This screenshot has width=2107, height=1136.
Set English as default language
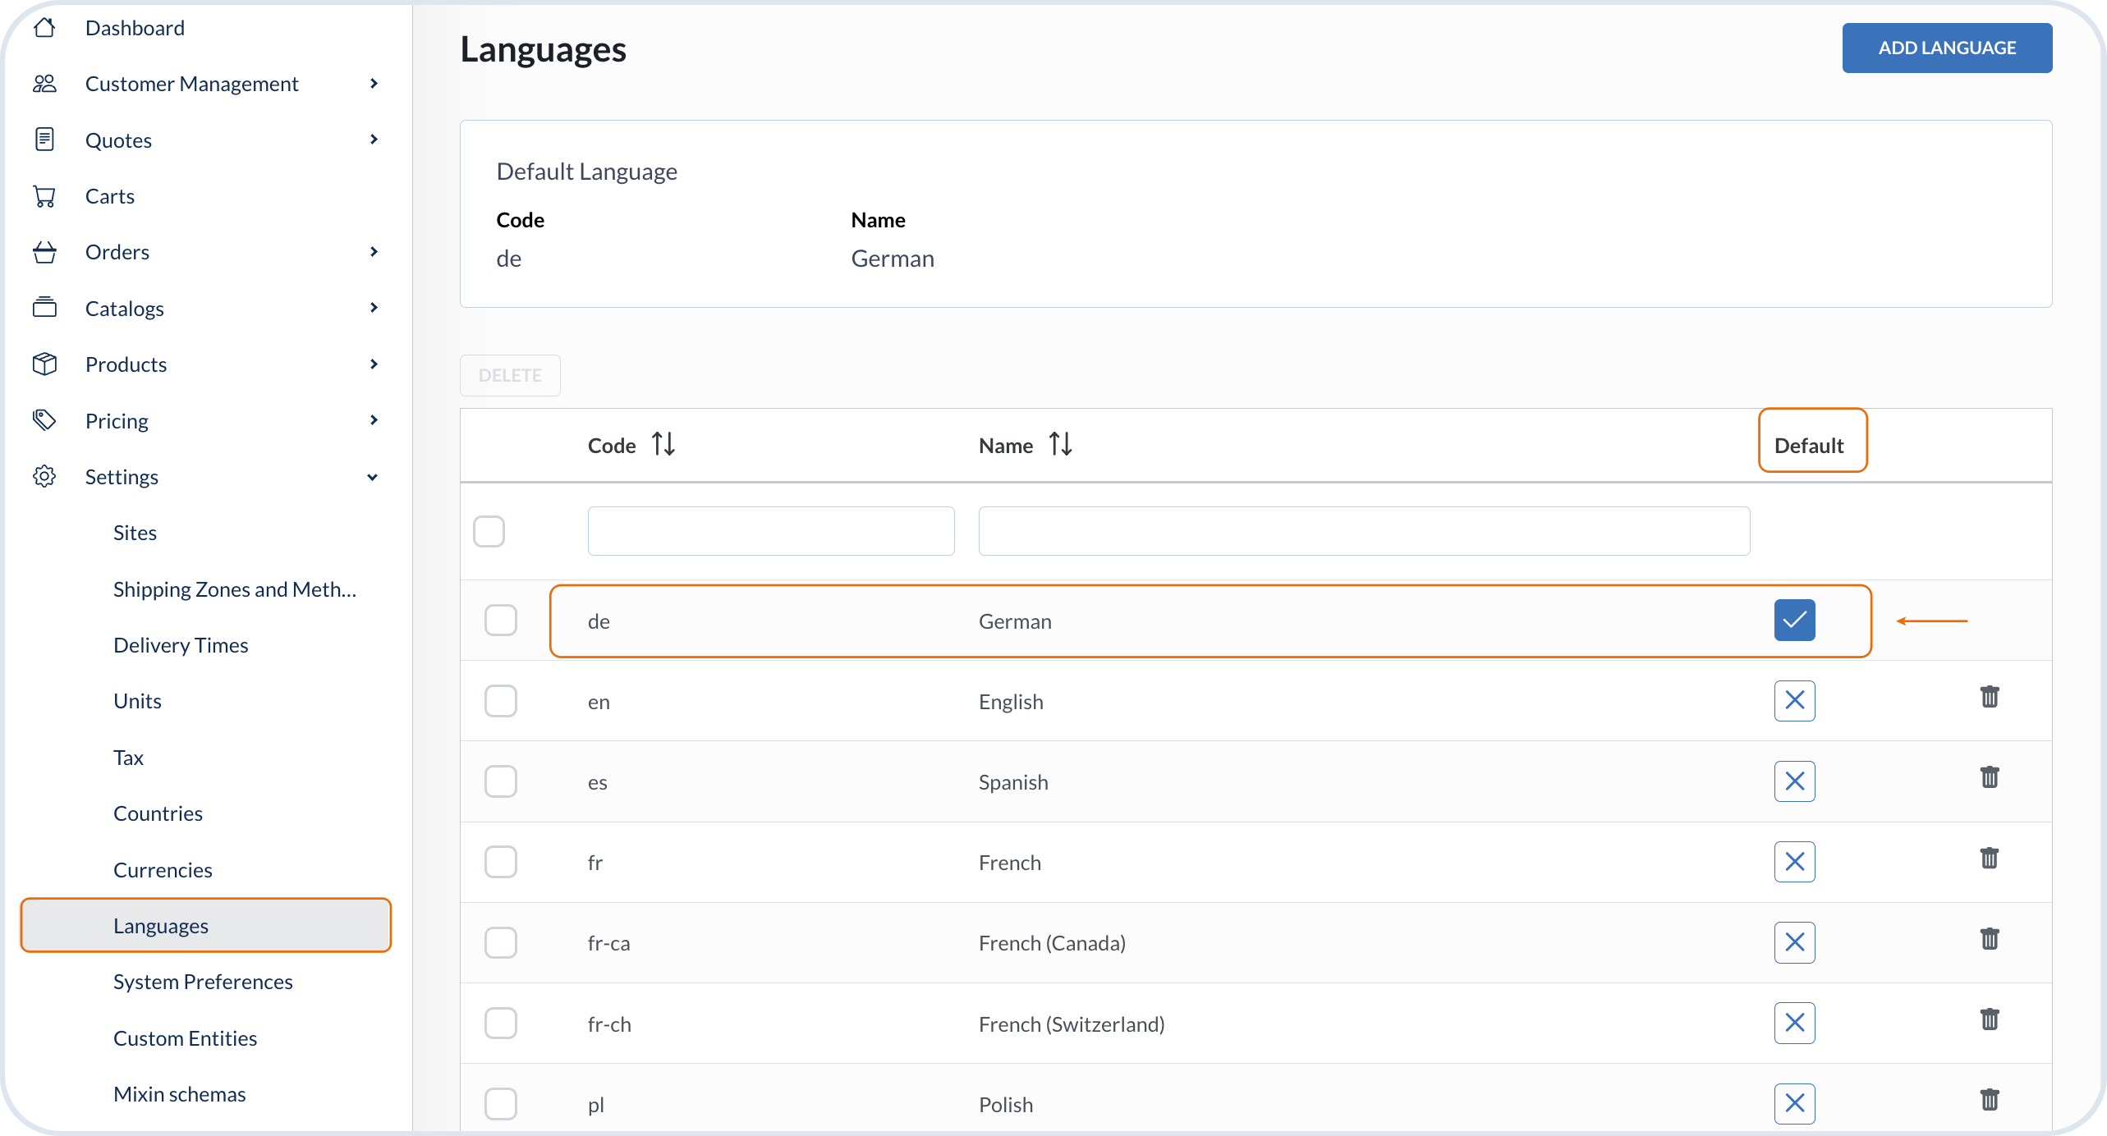1794,701
